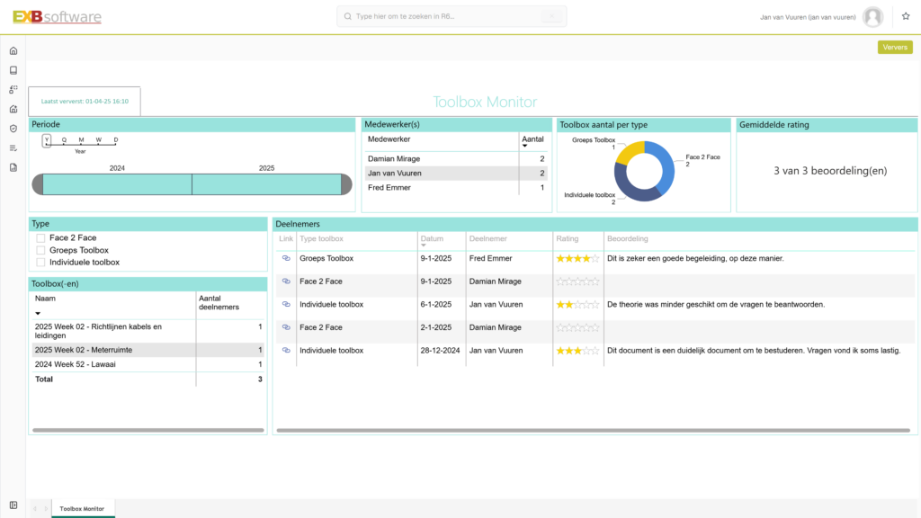Enable the Groeps Toolbox checkbox
This screenshot has width=921, height=518.
(x=39, y=249)
